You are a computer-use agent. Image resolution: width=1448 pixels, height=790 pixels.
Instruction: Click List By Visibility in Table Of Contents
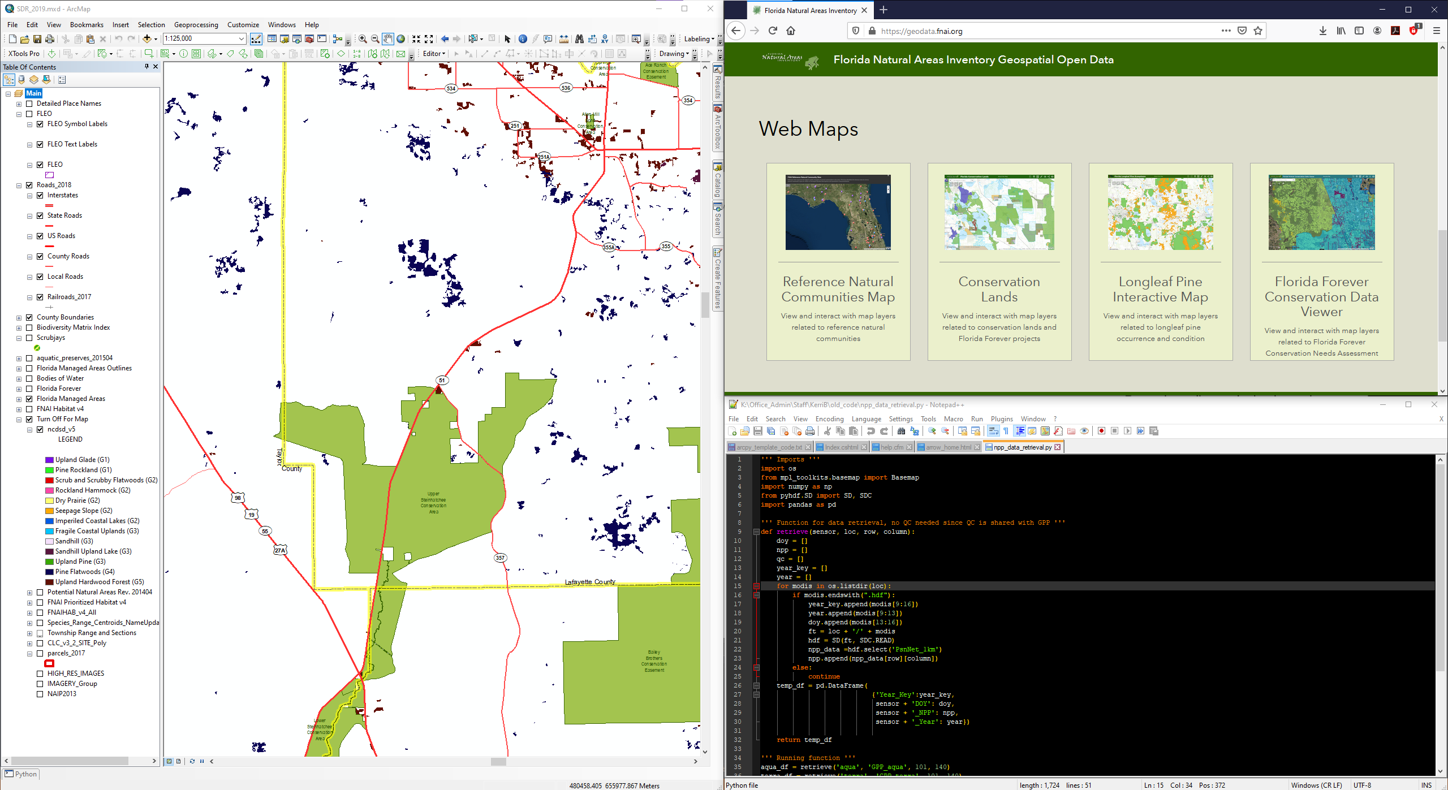coord(34,80)
